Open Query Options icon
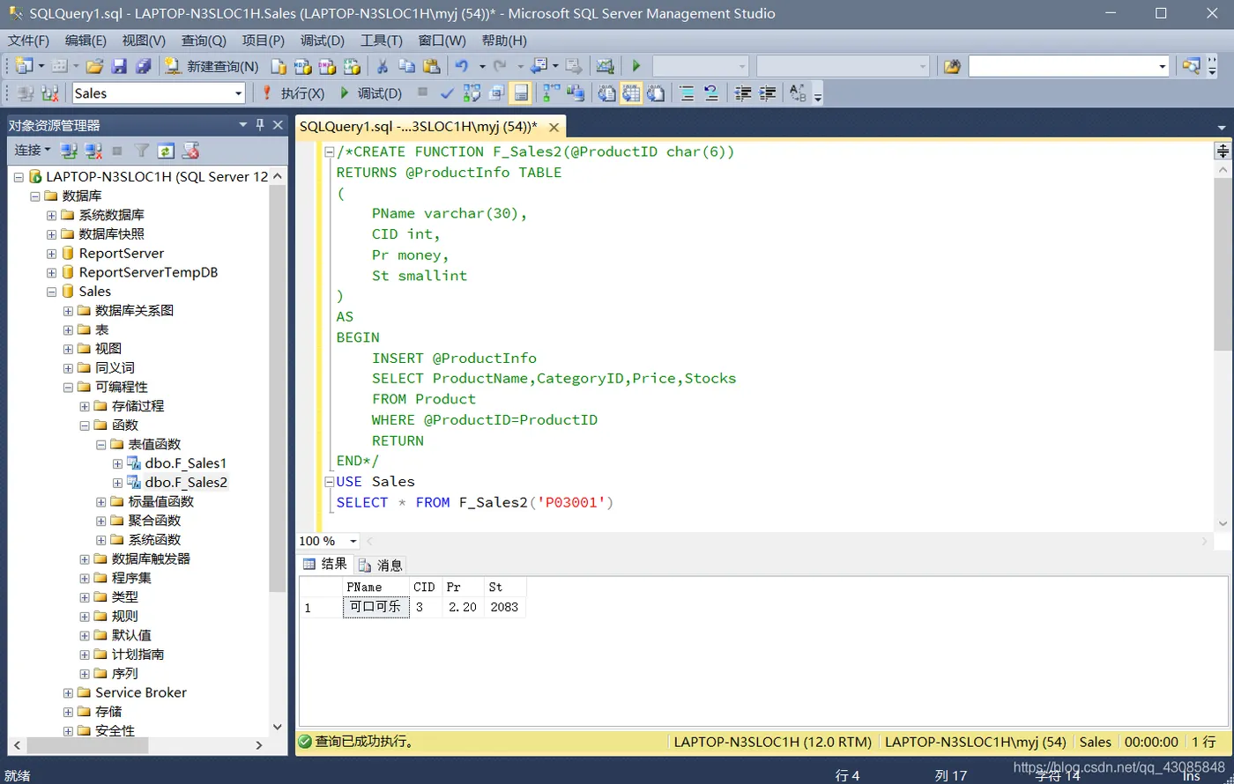 496,93
